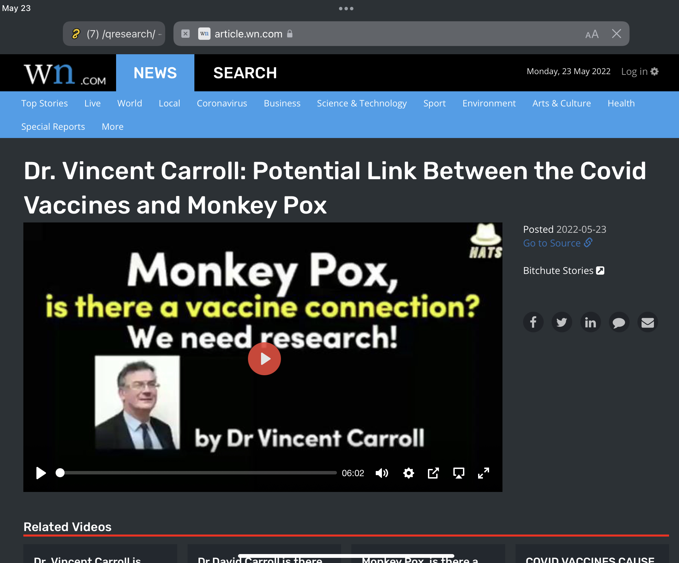Image resolution: width=679 pixels, height=563 pixels.
Task: Open the chat bubble share icon
Action: pyautogui.click(x=619, y=322)
